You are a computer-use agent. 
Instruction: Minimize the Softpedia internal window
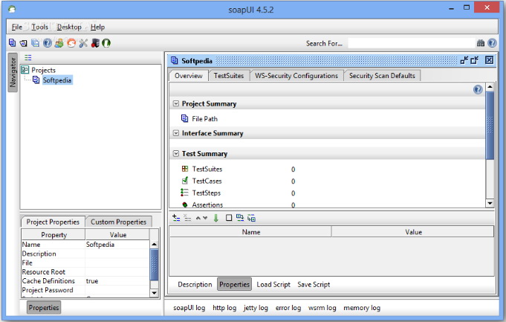pos(464,60)
